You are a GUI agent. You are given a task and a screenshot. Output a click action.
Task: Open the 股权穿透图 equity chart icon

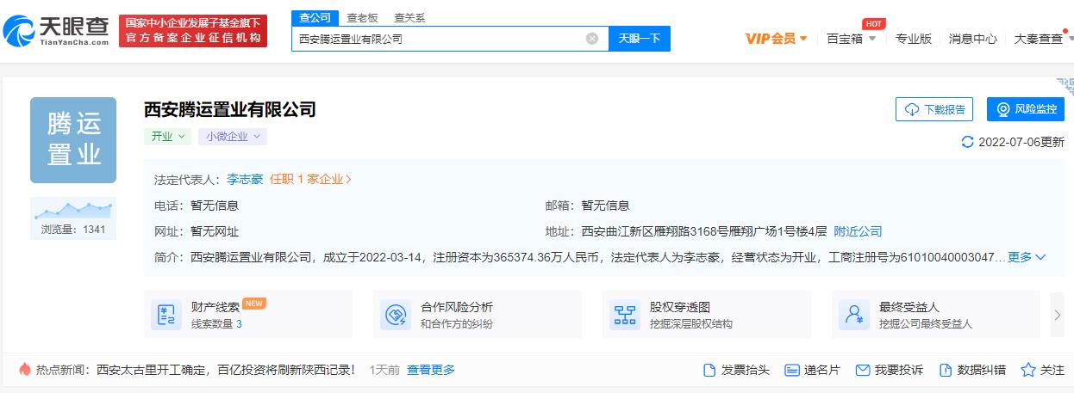point(625,315)
